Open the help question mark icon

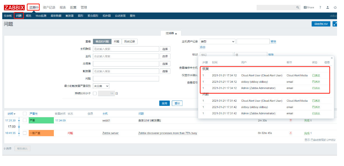tap(320, 8)
